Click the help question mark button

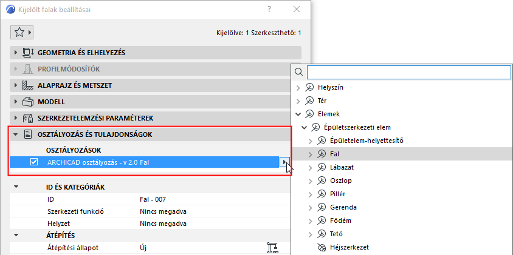pos(269,10)
